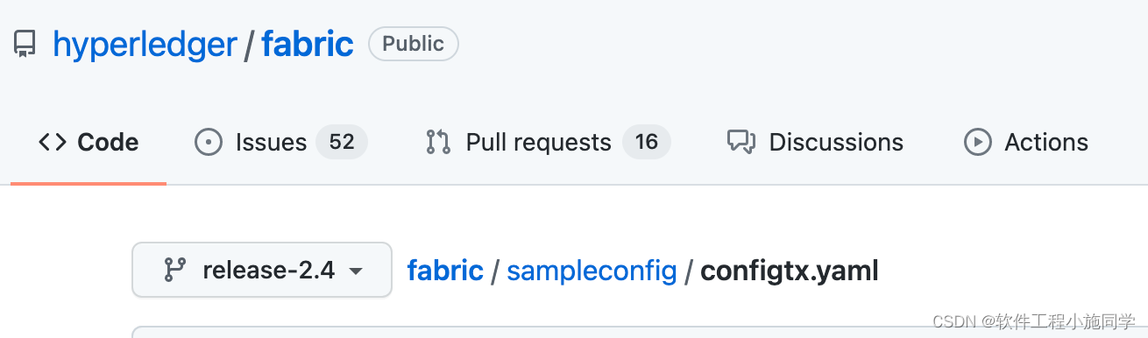The height and width of the screenshot is (338, 1148).
Task: Open the hyperledger organization link
Action: [145, 44]
